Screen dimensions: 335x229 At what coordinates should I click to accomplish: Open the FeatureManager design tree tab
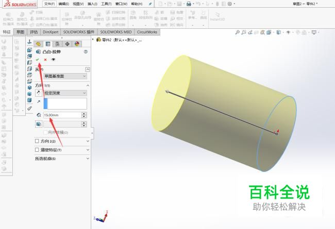pyautogui.click(x=38, y=44)
